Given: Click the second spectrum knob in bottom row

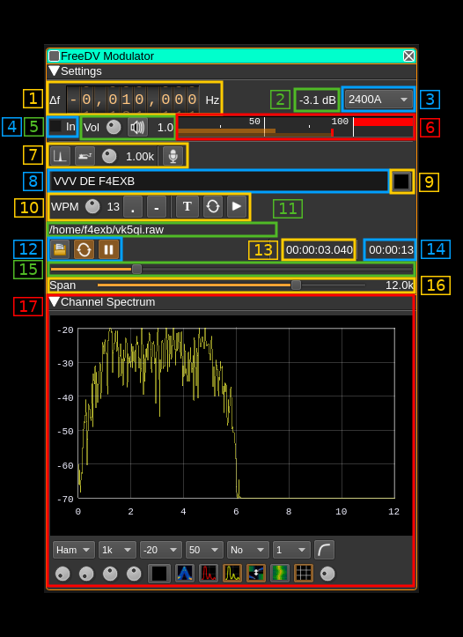Looking at the screenshot, I should [x=86, y=574].
